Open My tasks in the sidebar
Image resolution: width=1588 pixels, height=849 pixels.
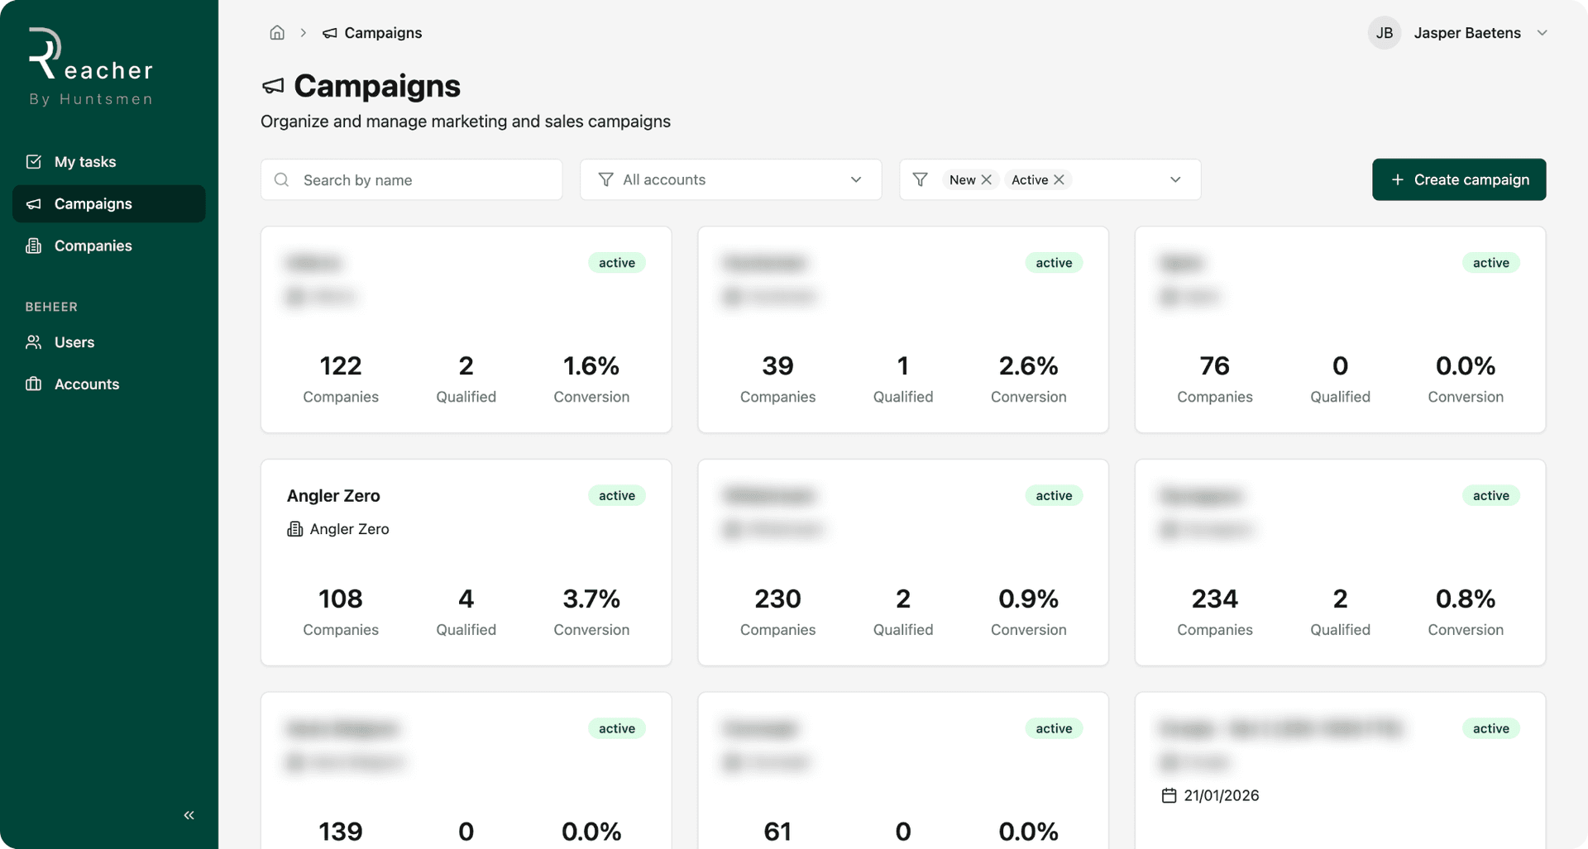pos(85,162)
